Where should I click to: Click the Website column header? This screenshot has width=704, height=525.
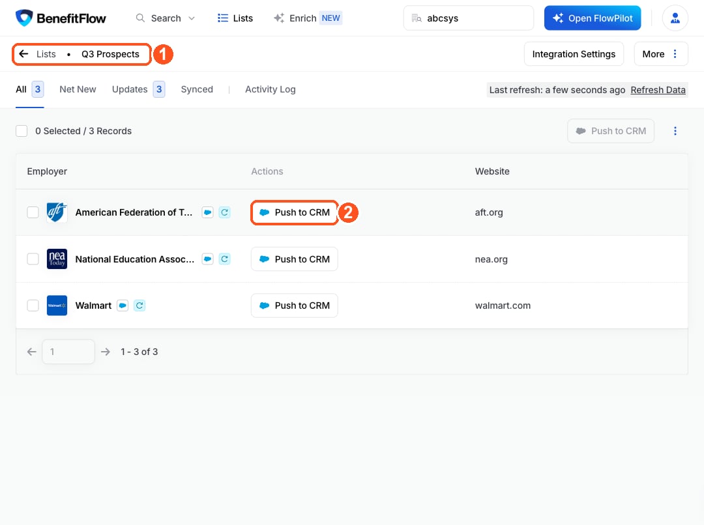point(492,171)
